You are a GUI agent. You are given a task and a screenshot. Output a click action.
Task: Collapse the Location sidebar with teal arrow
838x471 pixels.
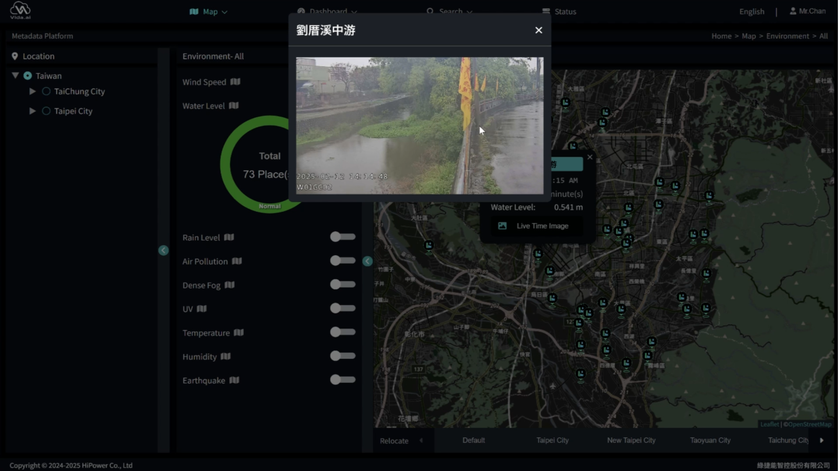point(163,250)
